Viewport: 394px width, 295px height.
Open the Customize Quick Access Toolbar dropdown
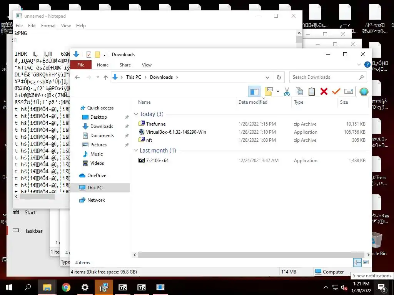tap(104, 55)
